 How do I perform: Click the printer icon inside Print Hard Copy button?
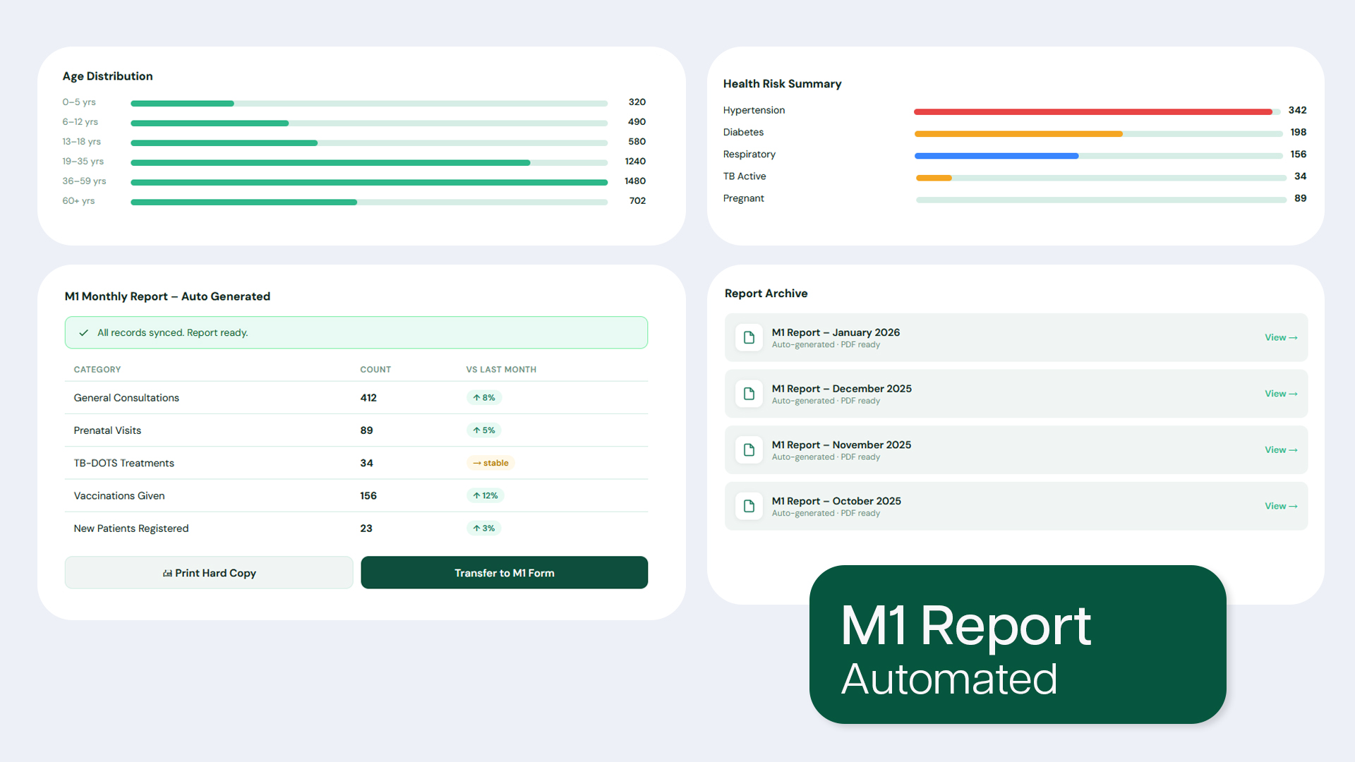167,572
